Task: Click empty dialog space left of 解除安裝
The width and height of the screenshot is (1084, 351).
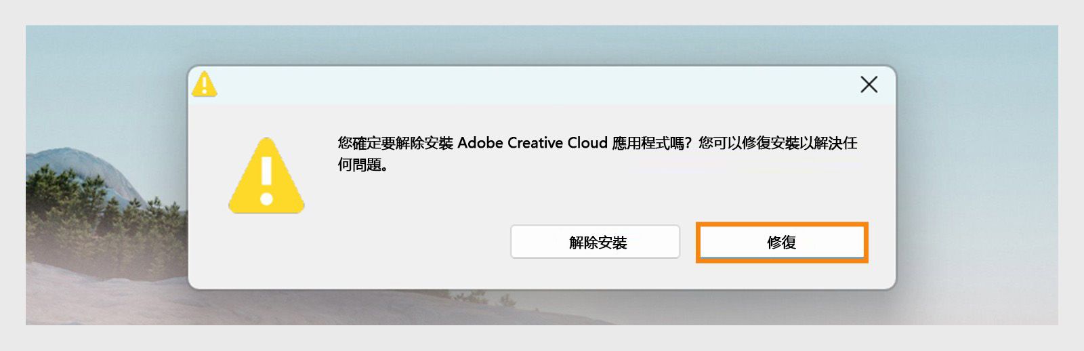Action: click(x=379, y=243)
